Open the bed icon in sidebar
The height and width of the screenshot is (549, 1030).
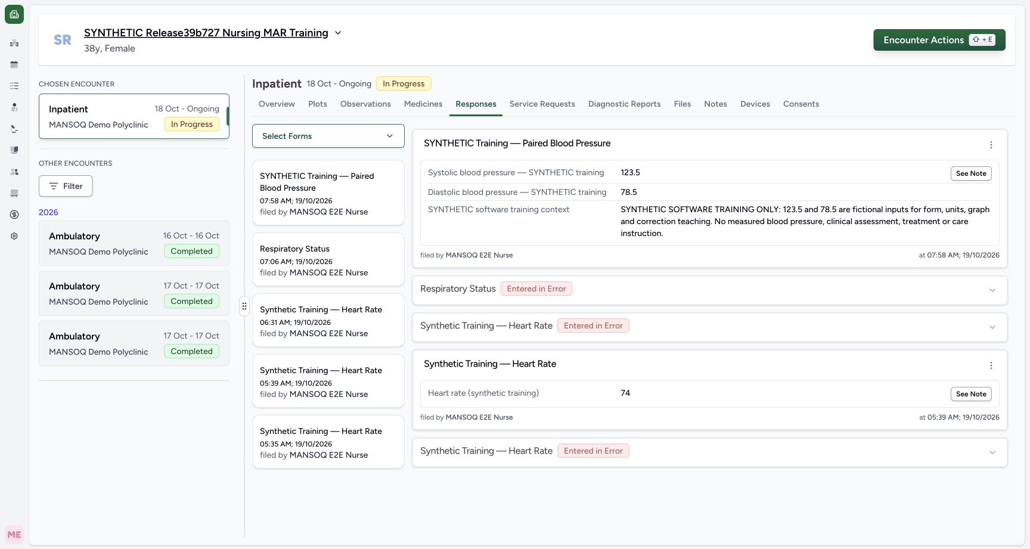click(x=14, y=193)
